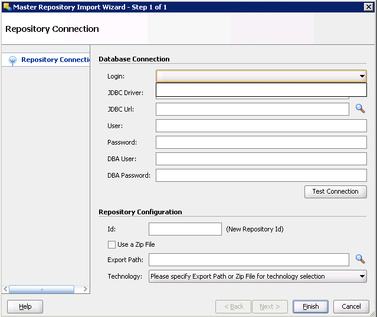Click the Export Path browse magnifier icon
Screen dimensions: 377x317
360,259
